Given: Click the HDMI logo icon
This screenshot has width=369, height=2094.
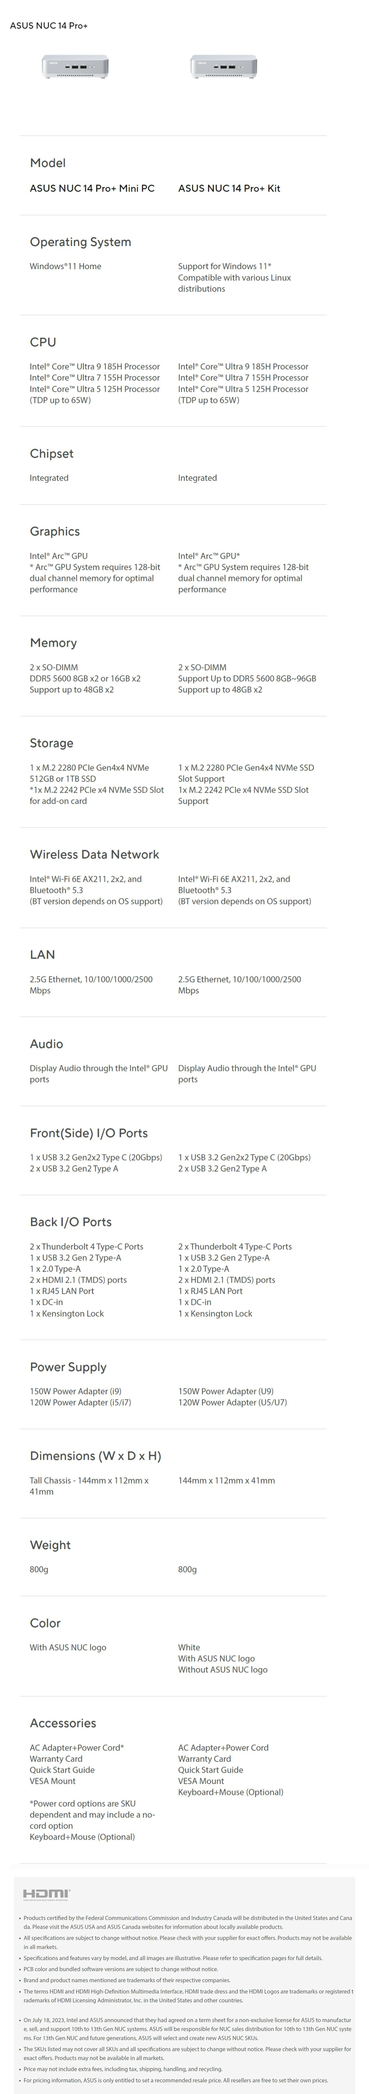Looking at the screenshot, I should pyautogui.click(x=46, y=1895).
